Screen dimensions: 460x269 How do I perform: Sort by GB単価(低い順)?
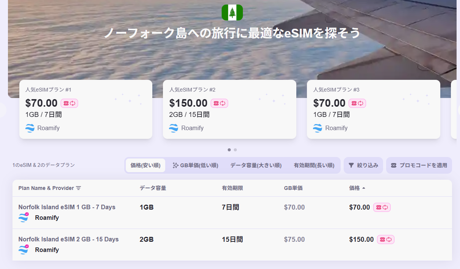[196, 165]
